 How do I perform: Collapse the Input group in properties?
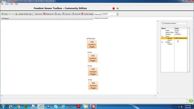pyautogui.click(x=162, y=36)
